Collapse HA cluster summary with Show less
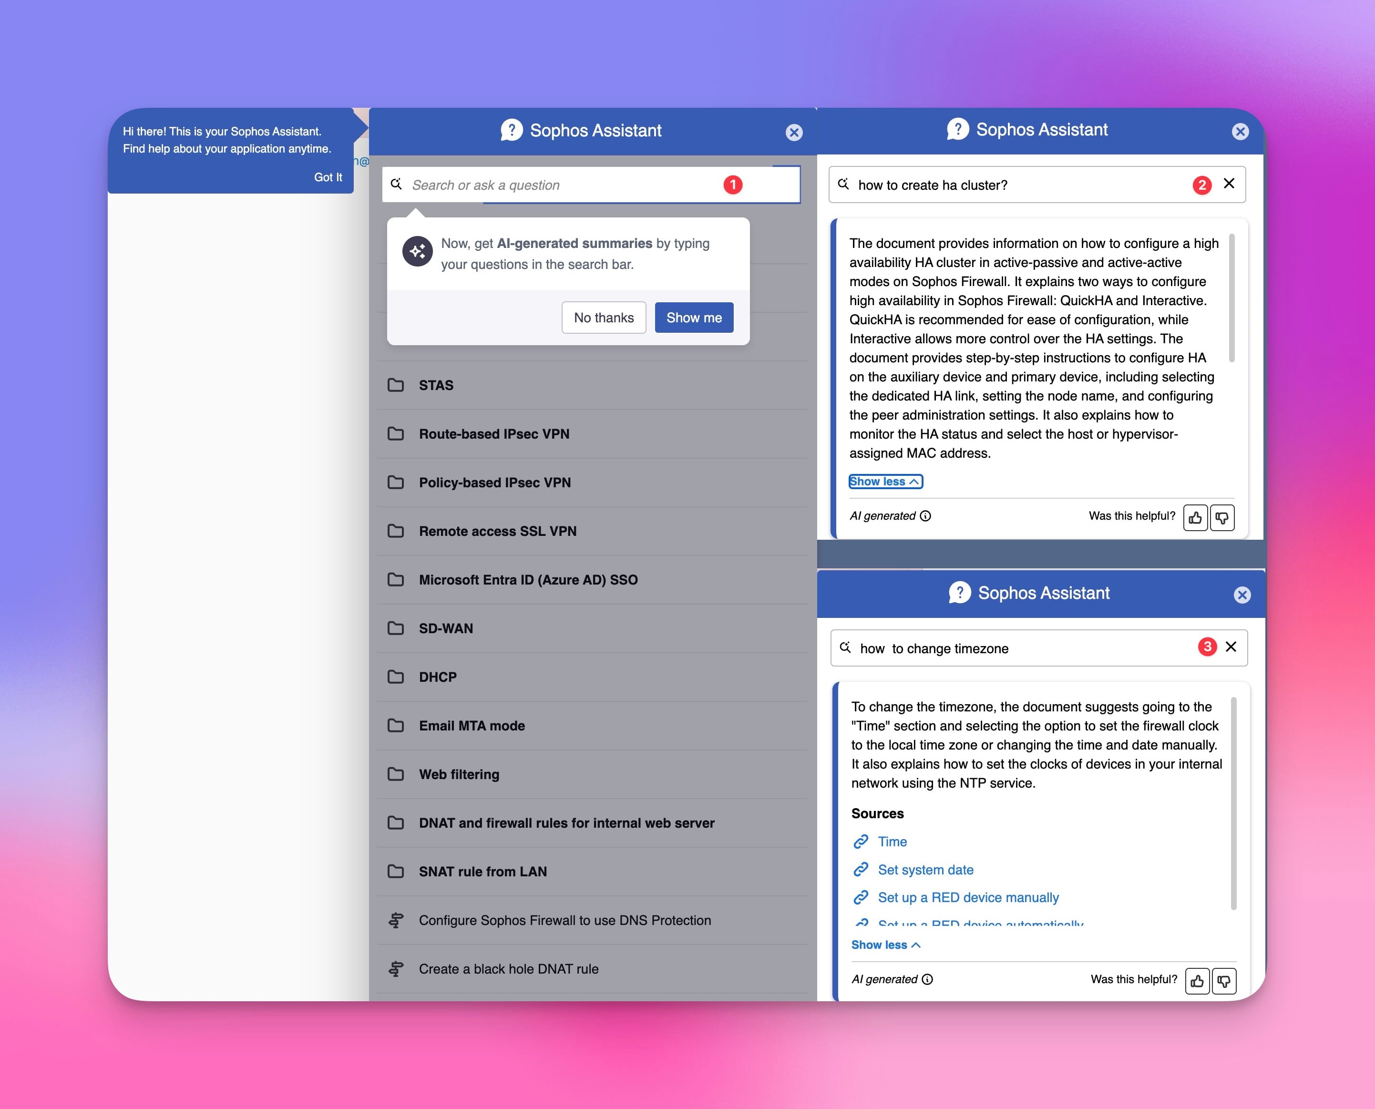 click(885, 482)
